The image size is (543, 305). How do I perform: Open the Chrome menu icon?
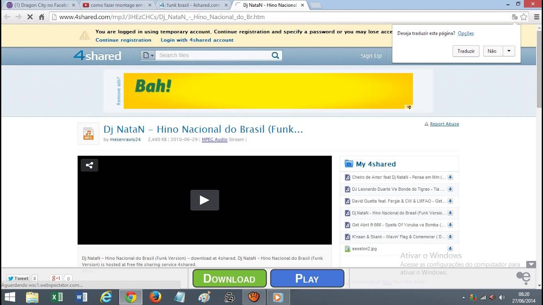pyautogui.click(x=536, y=17)
